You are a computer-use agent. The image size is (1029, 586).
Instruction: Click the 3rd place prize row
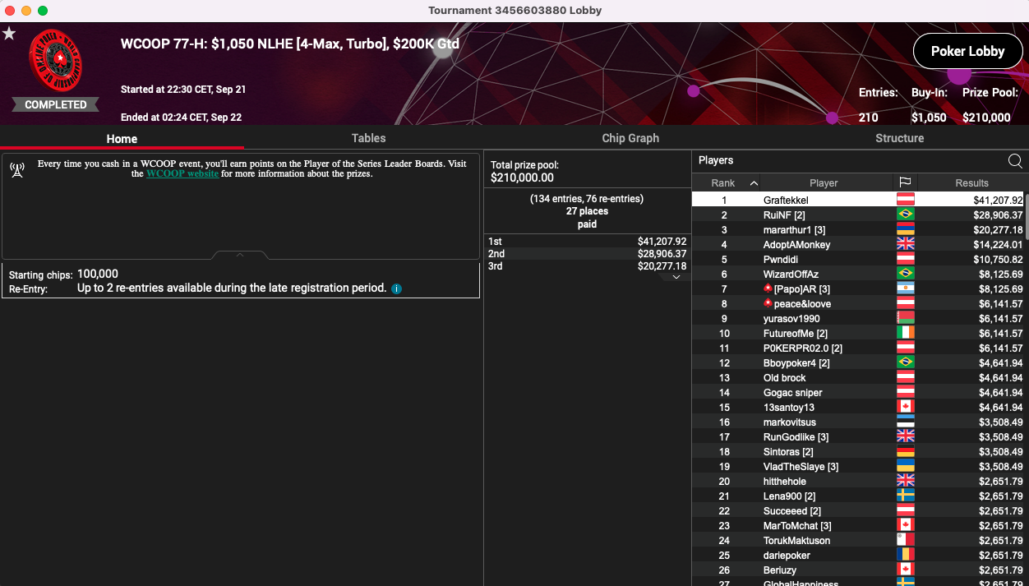[587, 266]
